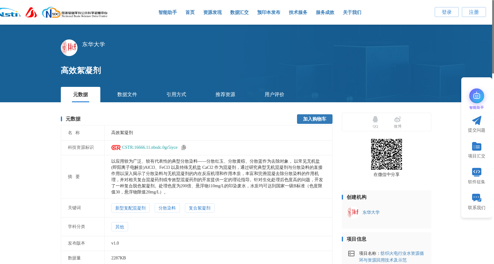Click the 东华大学 logo under 创建机构
Image resolution: width=494 pixels, height=264 pixels.
pos(353,213)
